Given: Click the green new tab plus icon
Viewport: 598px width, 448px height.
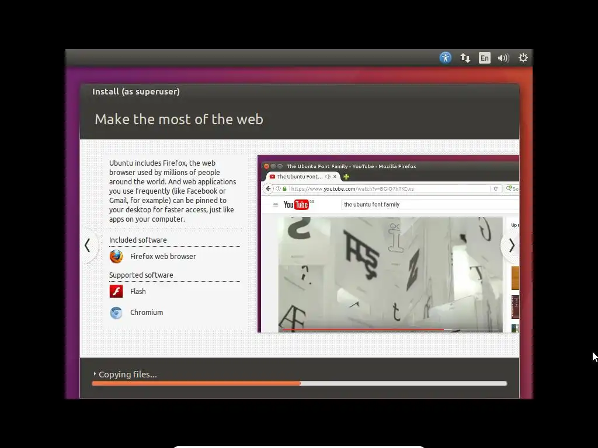Looking at the screenshot, I should [x=346, y=177].
